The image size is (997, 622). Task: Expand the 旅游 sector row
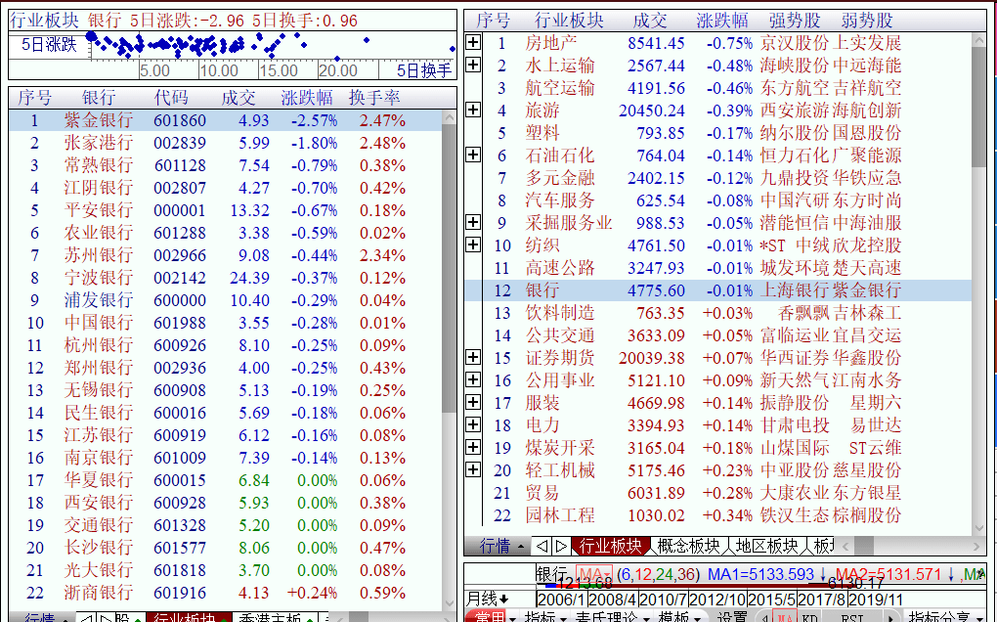(x=473, y=111)
